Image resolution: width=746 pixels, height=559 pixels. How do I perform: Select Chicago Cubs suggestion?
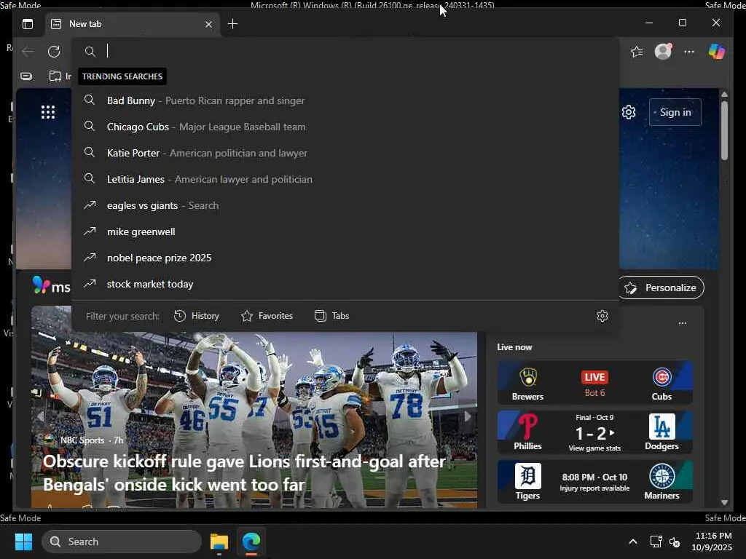tap(345, 127)
